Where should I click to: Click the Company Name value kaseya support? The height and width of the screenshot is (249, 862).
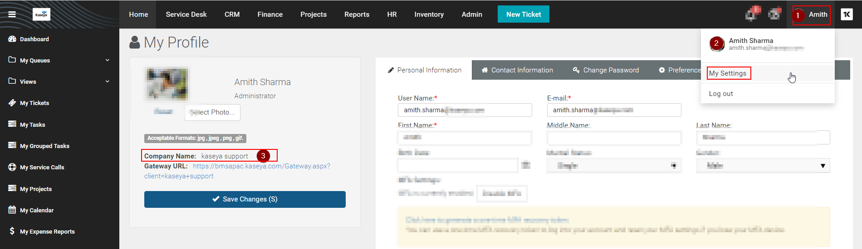225,156
